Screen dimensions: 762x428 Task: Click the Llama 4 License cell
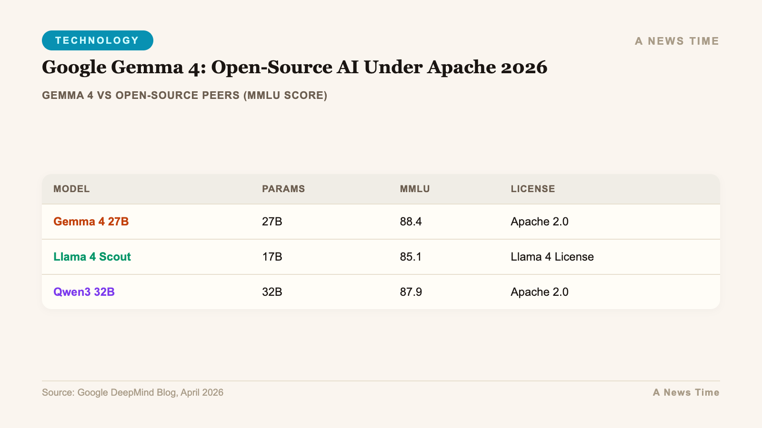click(552, 257)
